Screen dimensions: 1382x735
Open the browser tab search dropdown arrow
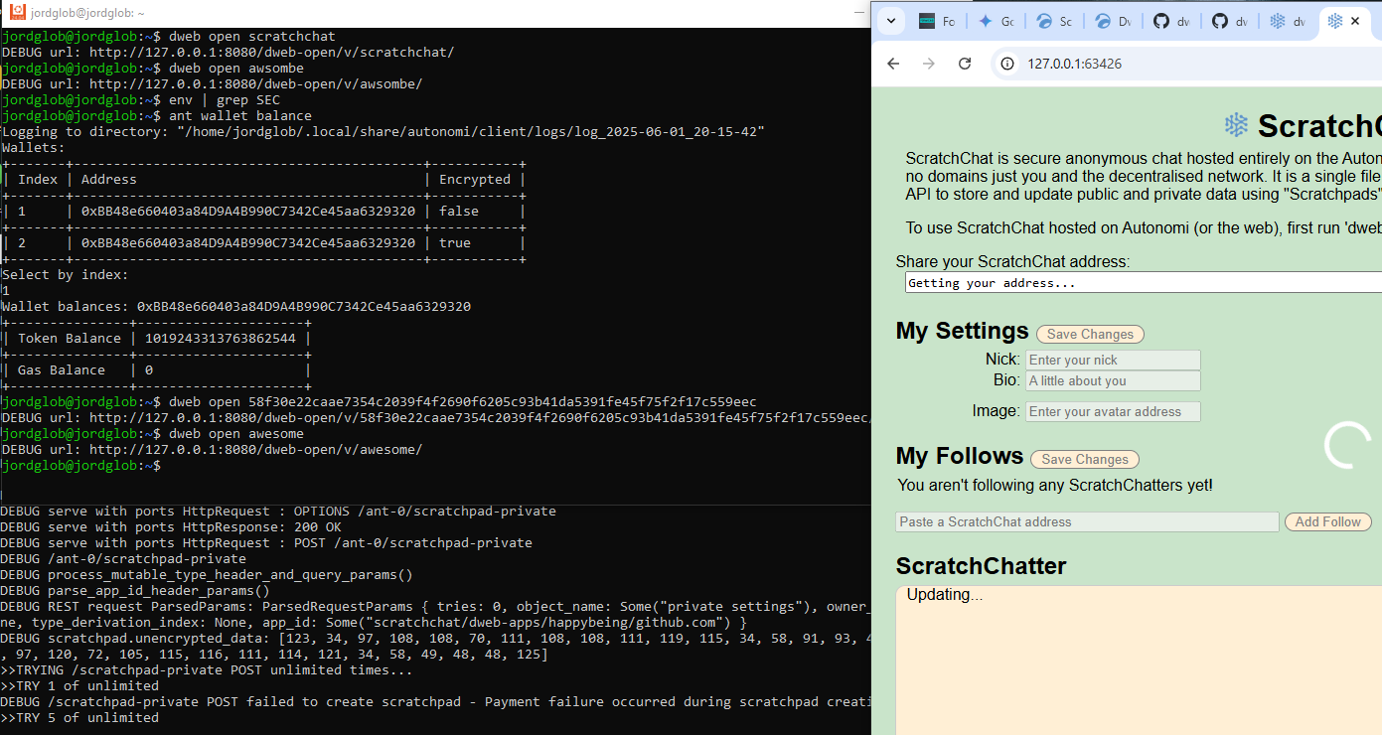pyautogui.click(x=890, y=21)
